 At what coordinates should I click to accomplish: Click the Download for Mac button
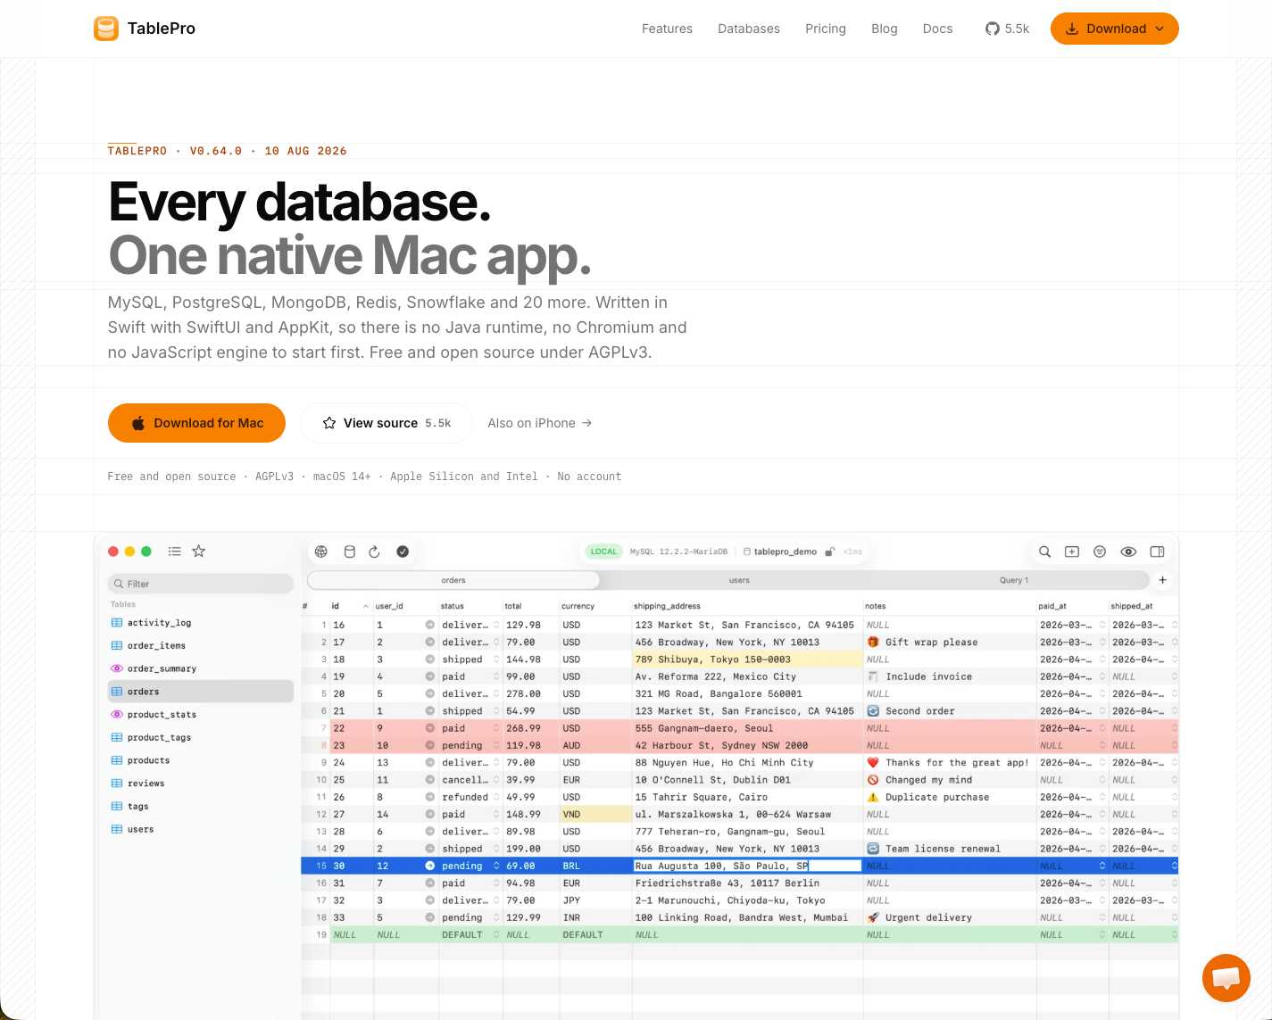196,423
